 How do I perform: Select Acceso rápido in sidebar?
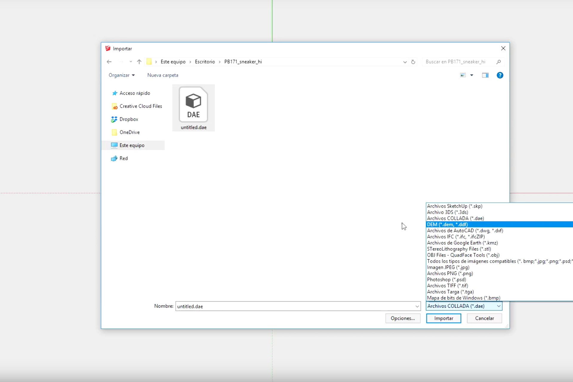tap(135, 93)
